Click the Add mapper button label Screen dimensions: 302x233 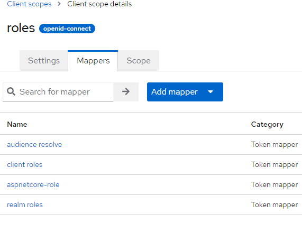click(175, 92)
